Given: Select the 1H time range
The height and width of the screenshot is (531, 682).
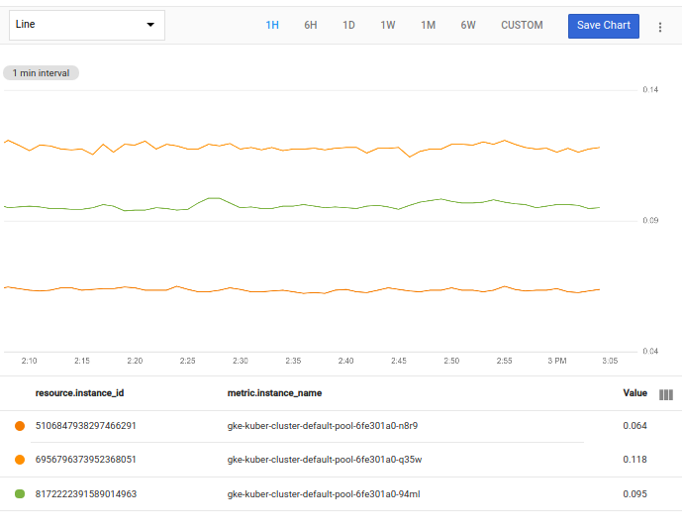Looking at the screenshot, I should [x=272, y=26].
